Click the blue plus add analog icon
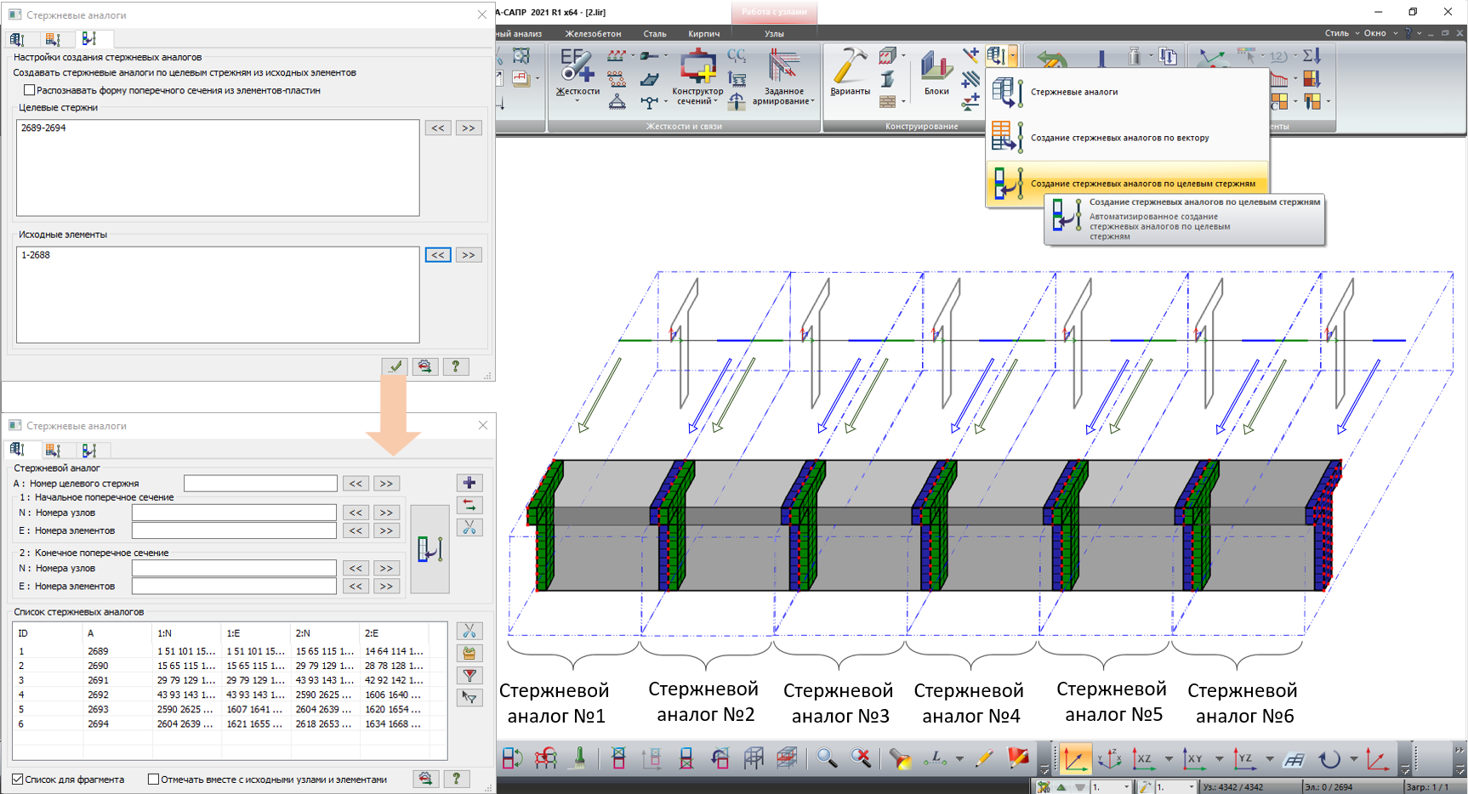This screenshot has width=1468, height=794. pos(469,483)
